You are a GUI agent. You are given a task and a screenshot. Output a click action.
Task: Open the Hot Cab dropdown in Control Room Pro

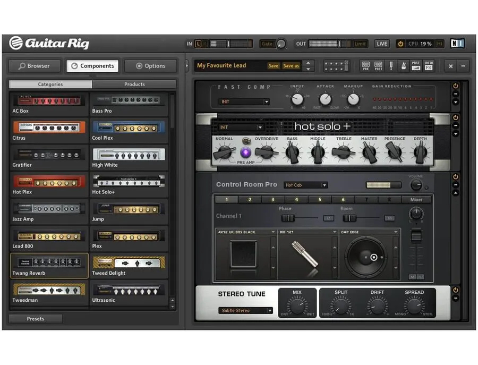(306, 184)
